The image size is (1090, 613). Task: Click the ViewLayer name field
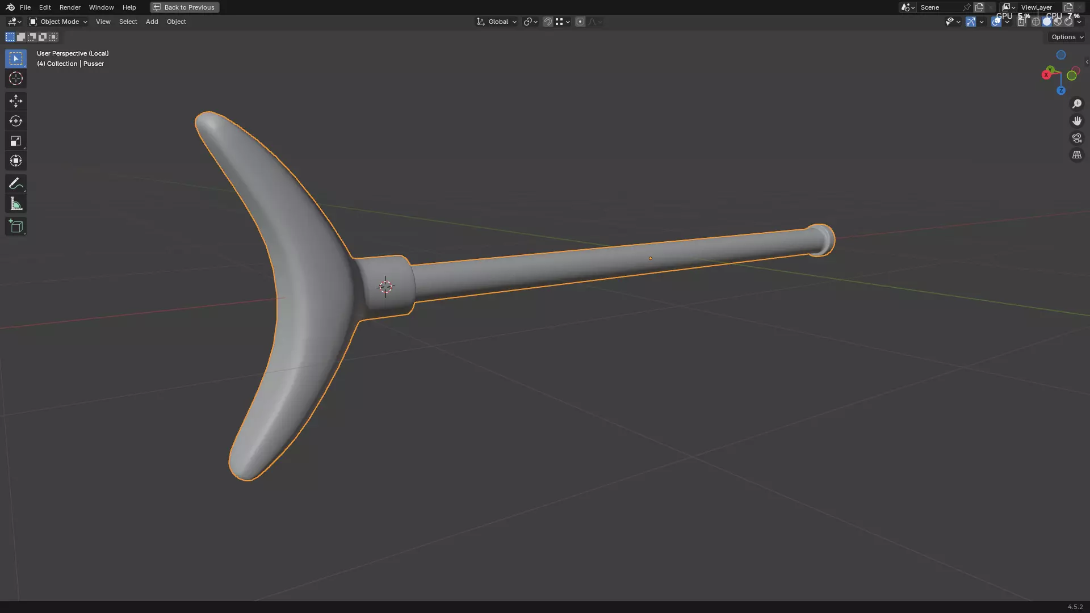coord(1039,7)
